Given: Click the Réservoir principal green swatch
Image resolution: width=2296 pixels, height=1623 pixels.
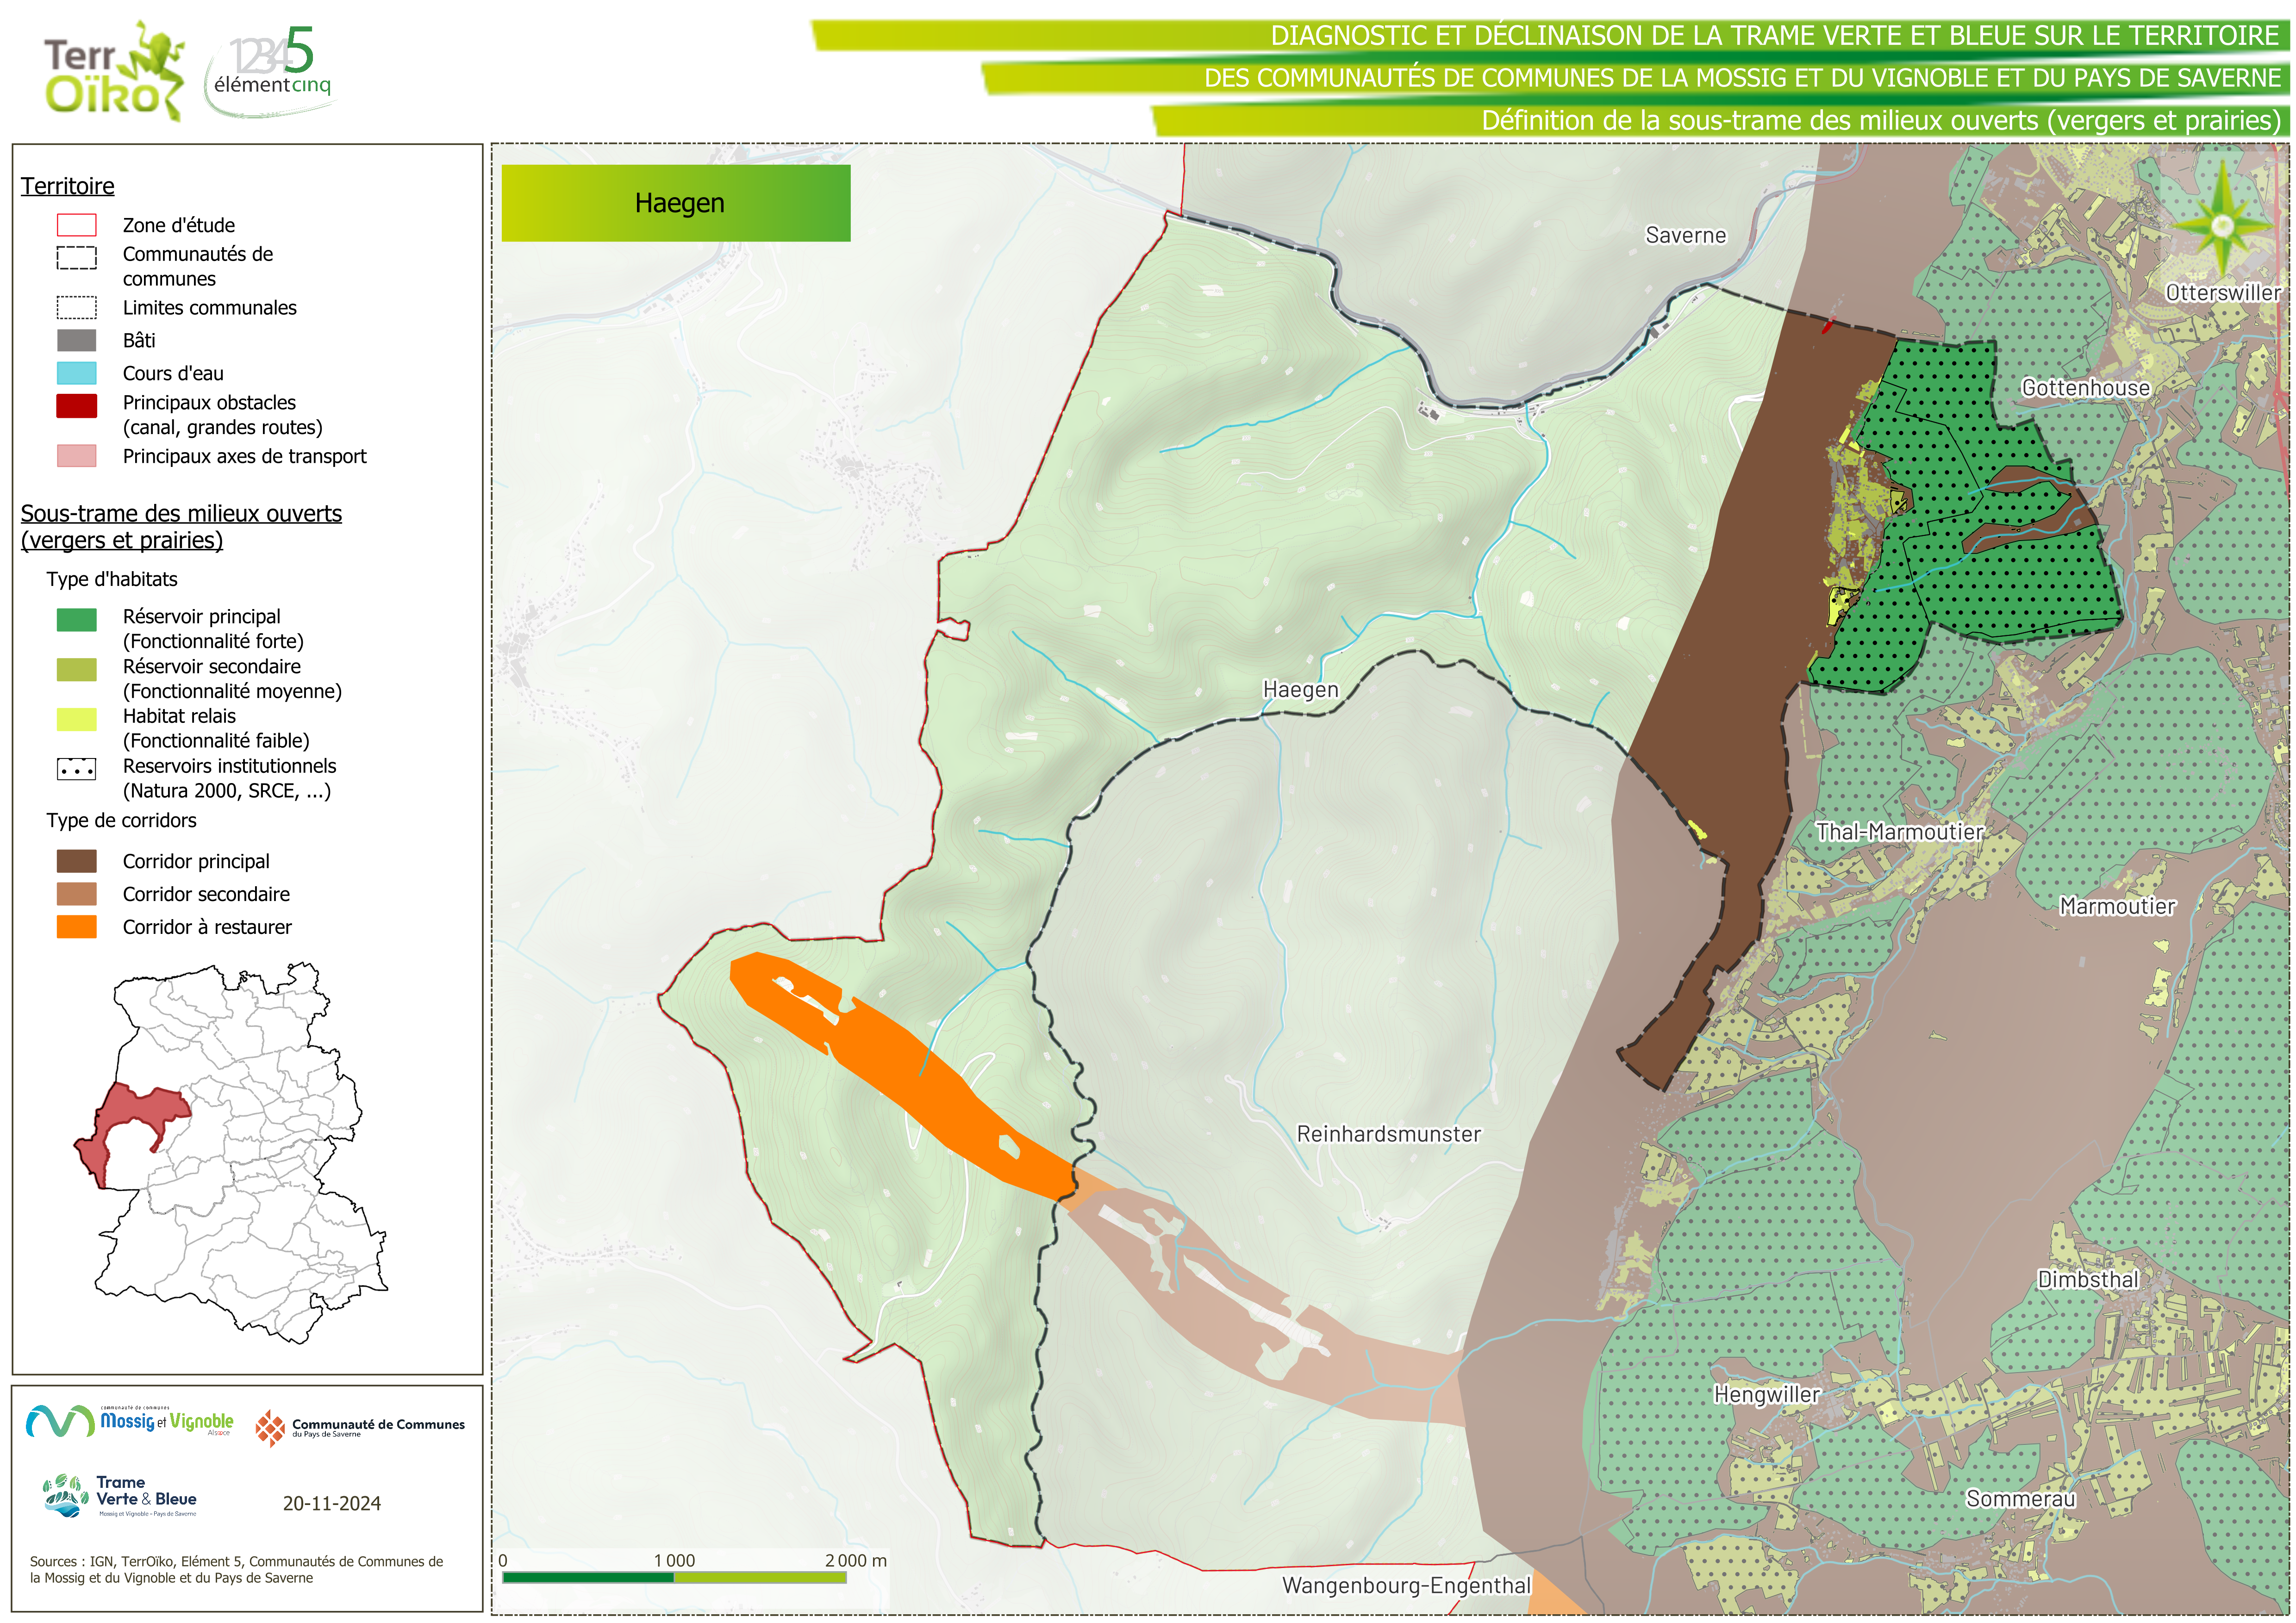Looking at the screenshot, I should 77,620.
